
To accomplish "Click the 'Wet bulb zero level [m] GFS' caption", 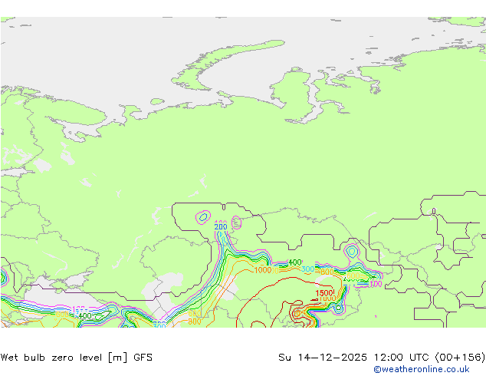I will click(77, 358).
